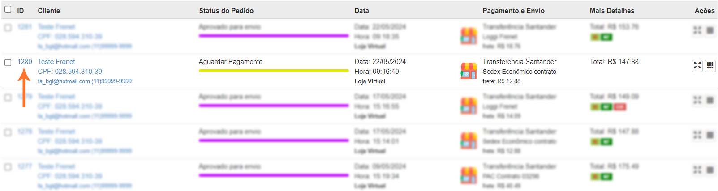This screenshot has width=718, height=191.
Task: Sort by the Status do Pedido column header
Action: [x=226, y=11]
